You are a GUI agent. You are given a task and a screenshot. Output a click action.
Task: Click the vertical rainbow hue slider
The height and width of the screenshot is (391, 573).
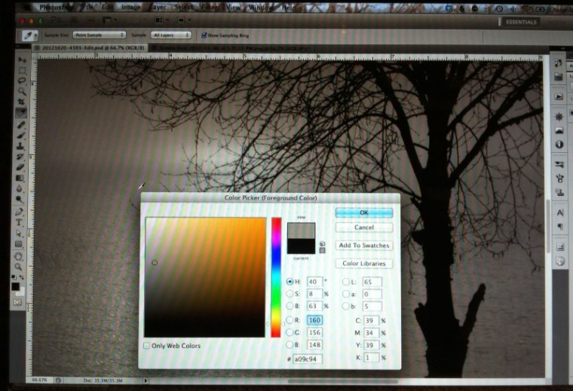(x=276, y=277)
